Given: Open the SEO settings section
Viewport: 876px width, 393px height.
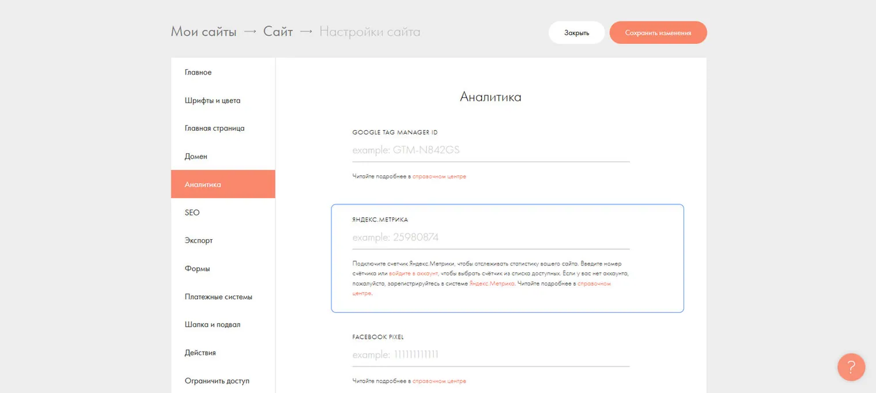Looking at the screenshot, I should pyautogui.click(x=223, y=213).
